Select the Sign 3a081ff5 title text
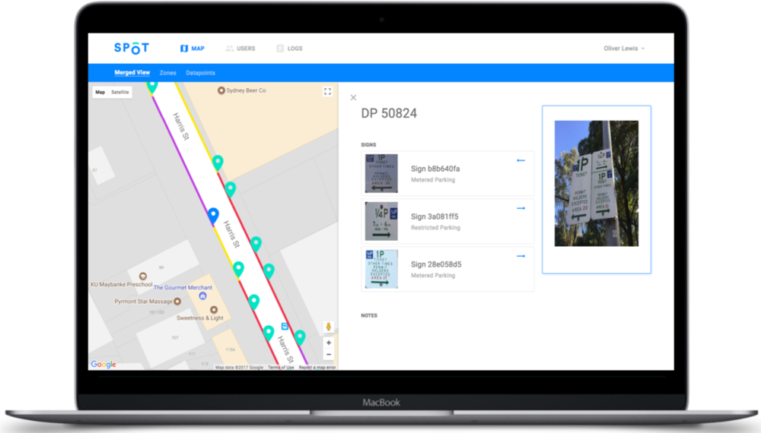This screenshot has height=433, width=761. click(435, 216)
